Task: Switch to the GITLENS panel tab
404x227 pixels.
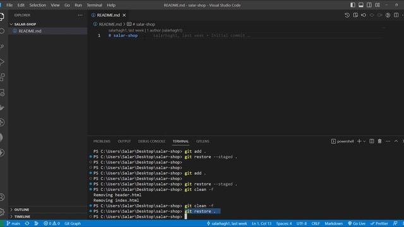Action: tap(203, 141)
